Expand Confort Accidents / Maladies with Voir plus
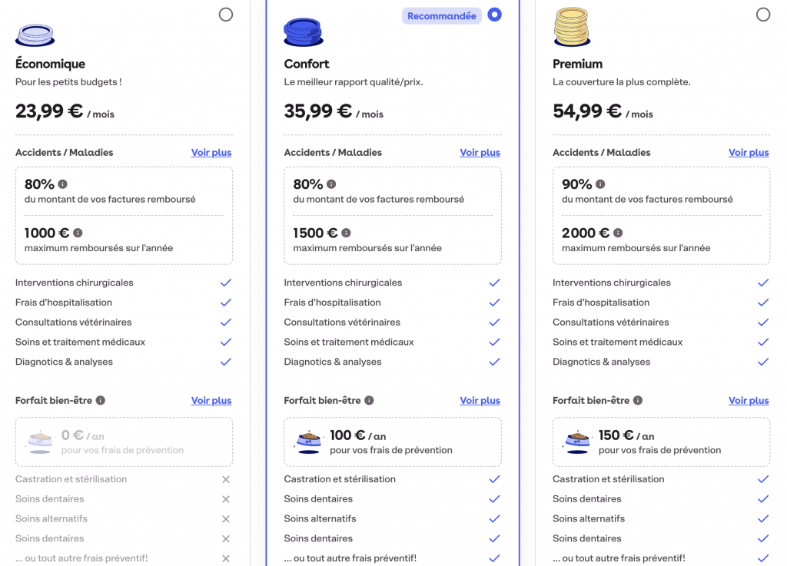Viewport: 787px width, 566px height. click(480, 153)
